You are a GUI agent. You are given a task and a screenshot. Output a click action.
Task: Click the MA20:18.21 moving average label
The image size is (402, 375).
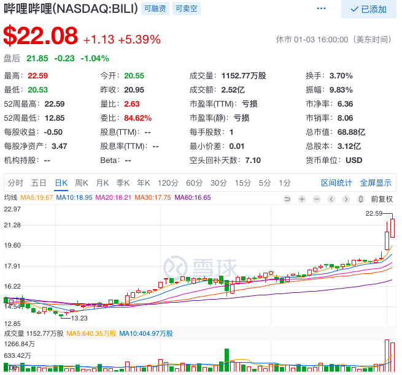(x=114, y=198)
